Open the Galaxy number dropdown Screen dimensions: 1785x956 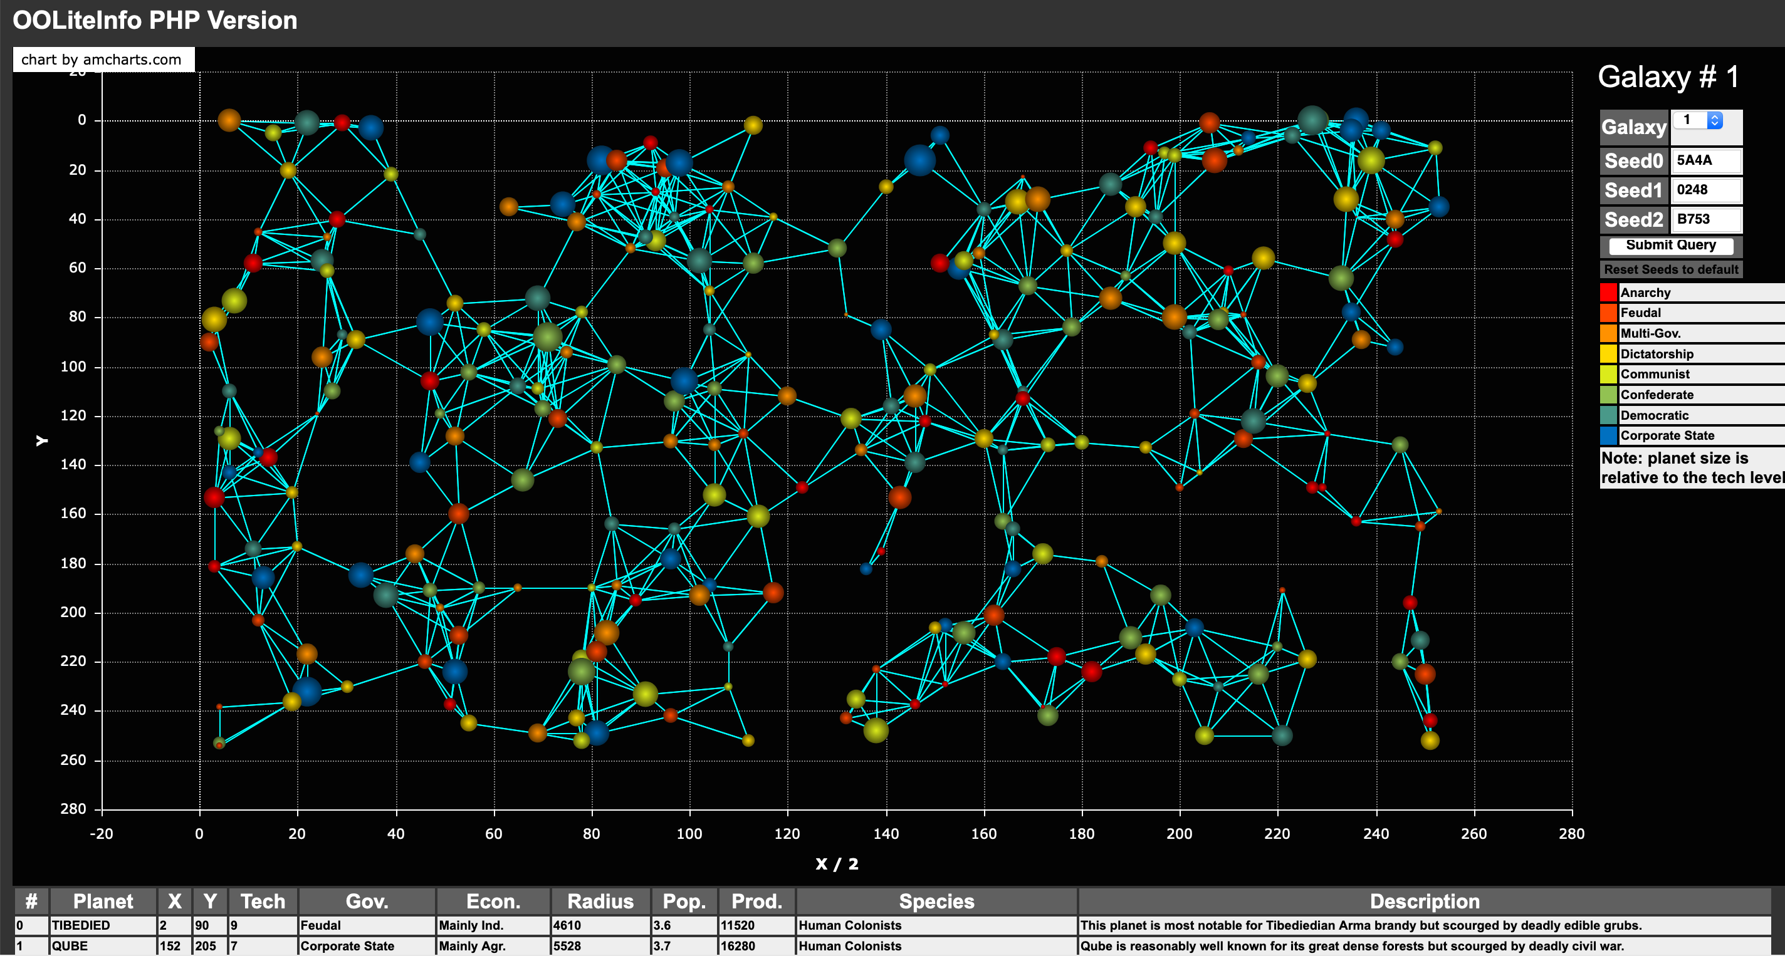pos(1697,120)
